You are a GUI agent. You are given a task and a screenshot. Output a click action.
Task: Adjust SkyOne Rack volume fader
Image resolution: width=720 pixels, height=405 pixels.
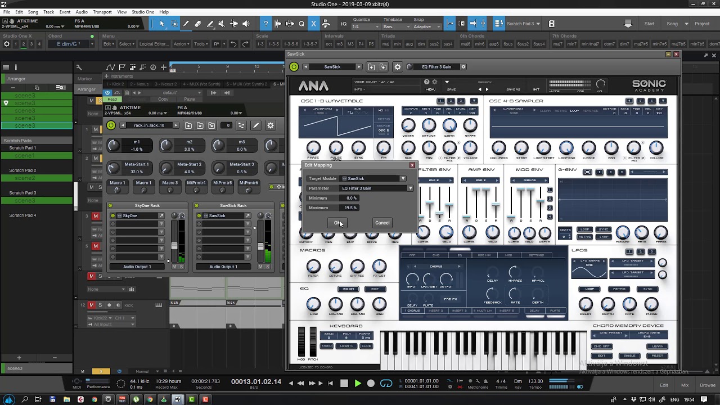click(174, 246)
